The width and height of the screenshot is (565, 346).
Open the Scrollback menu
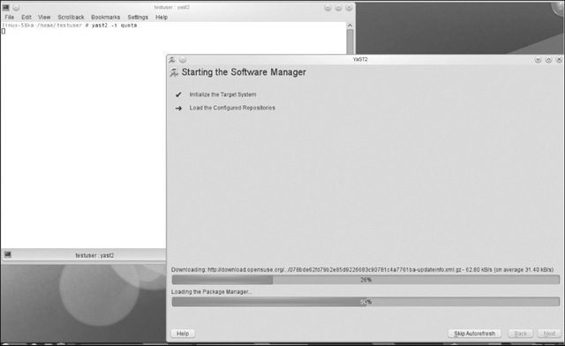coord(71,17)
